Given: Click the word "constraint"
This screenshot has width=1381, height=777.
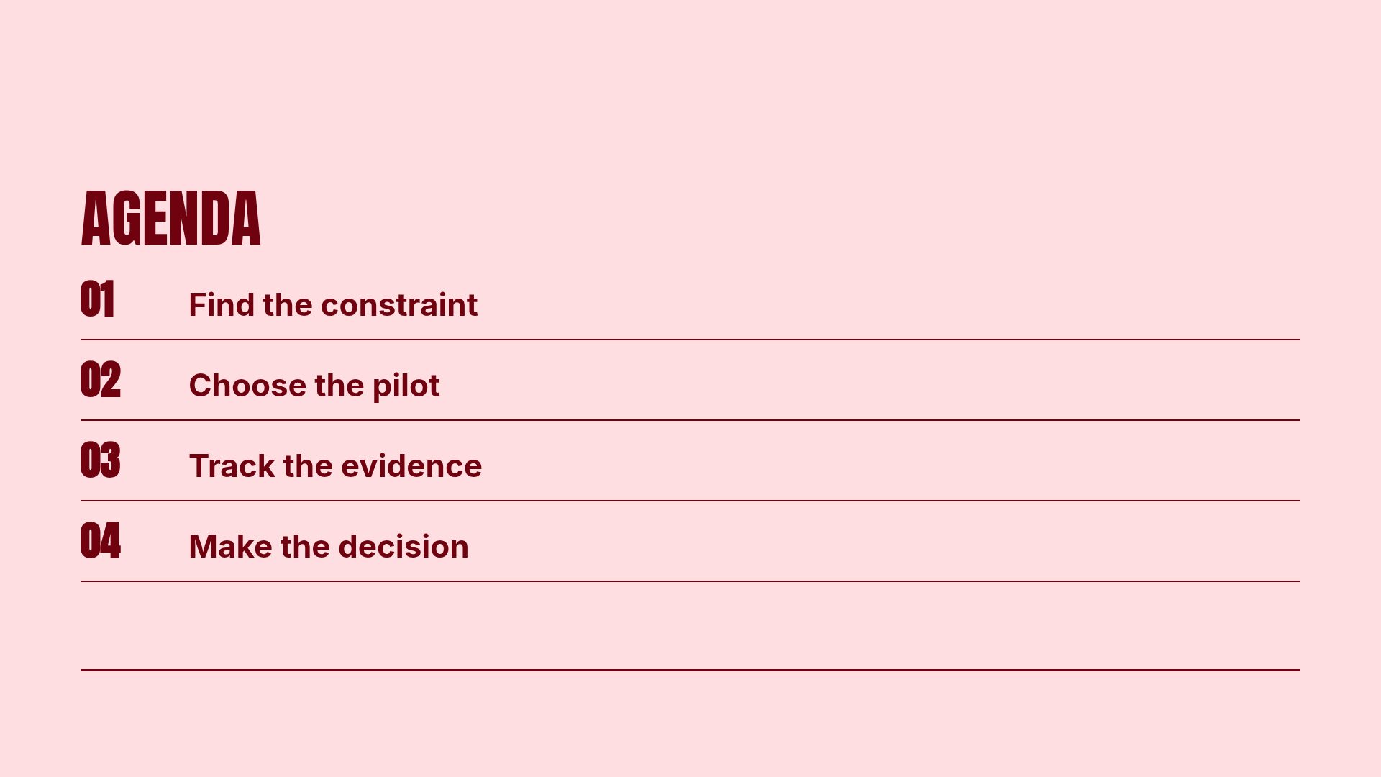Looking at the screenshot, I should 399,305.
